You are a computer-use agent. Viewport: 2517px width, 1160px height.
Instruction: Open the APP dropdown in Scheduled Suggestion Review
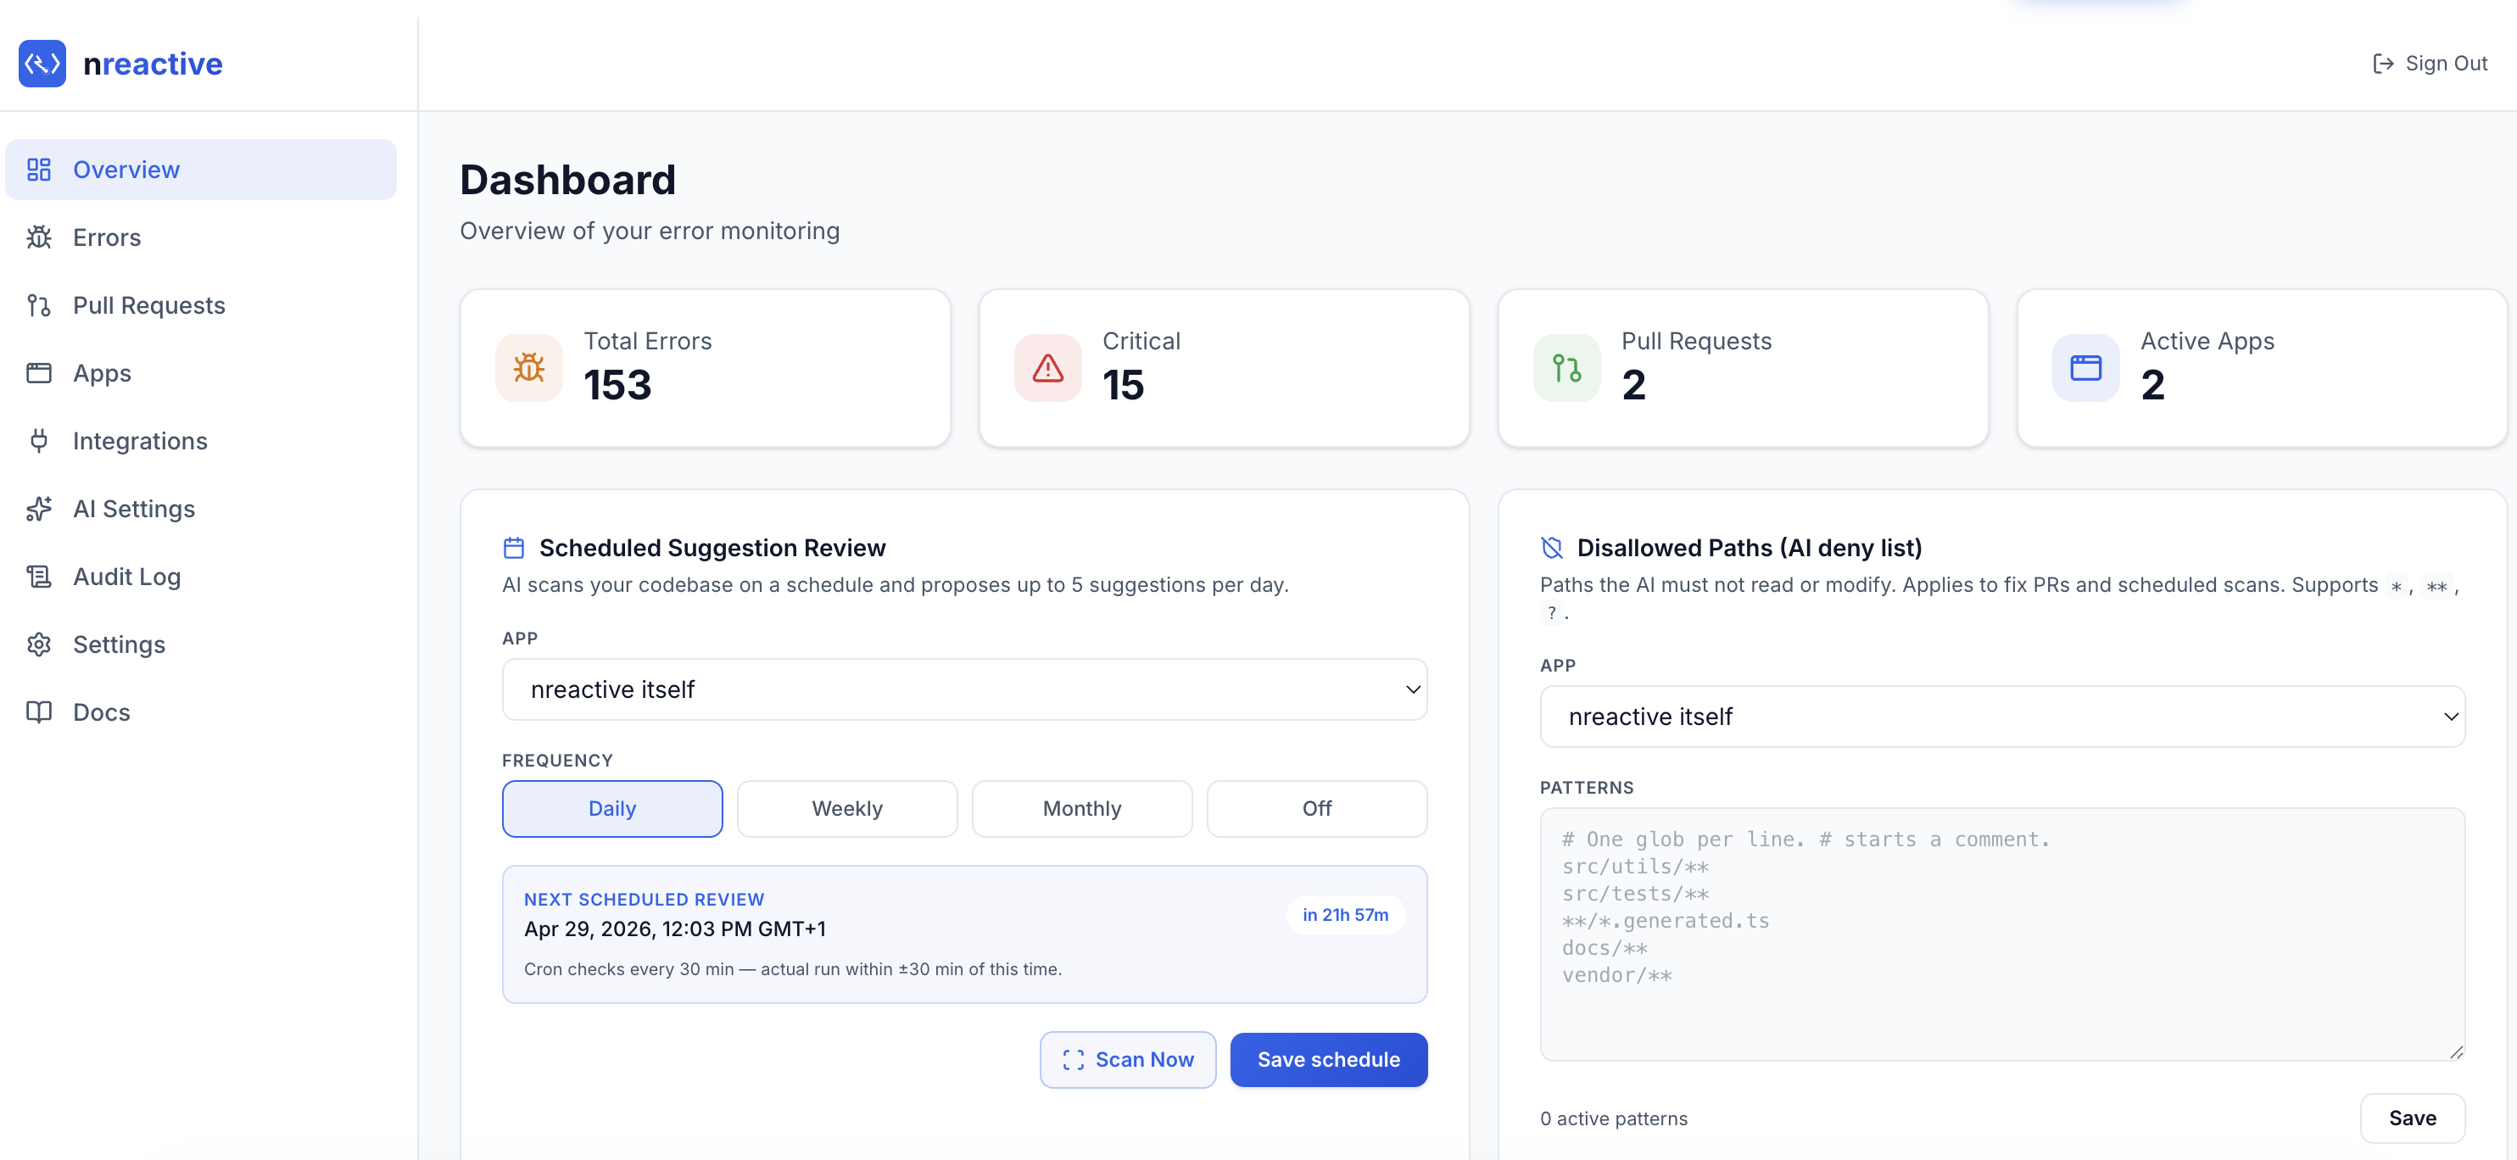(964, 690)
